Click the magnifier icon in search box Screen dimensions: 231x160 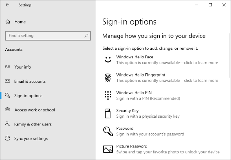click(86, 36)
